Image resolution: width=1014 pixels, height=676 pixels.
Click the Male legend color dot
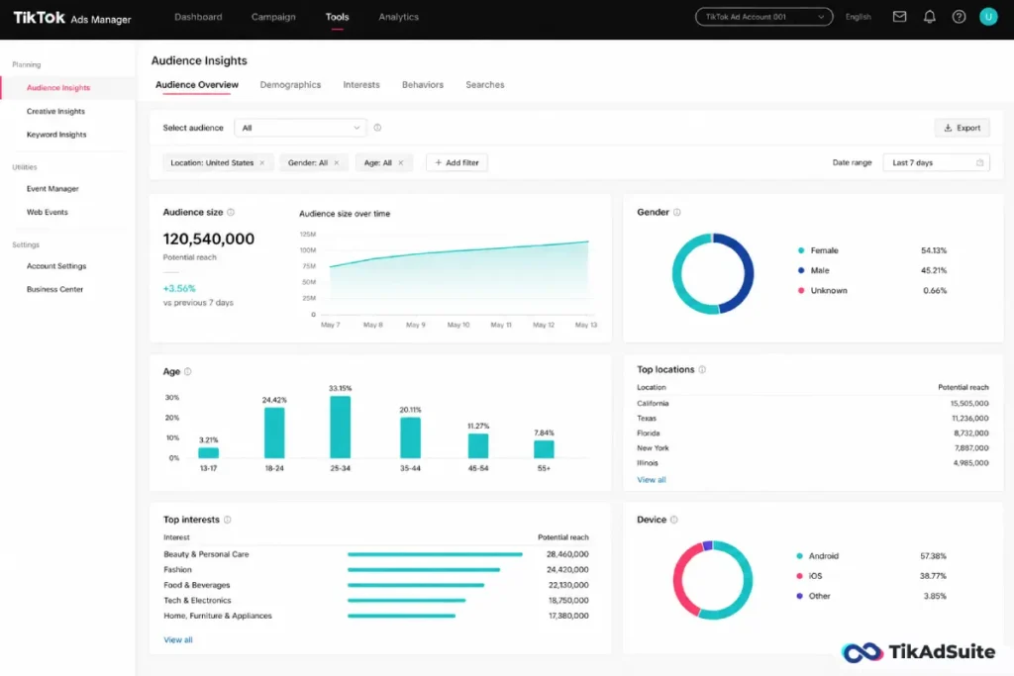pos(800,270)
